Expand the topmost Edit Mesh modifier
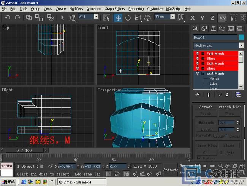This screenshot has width=247, height=186. (x=203, y=54)
